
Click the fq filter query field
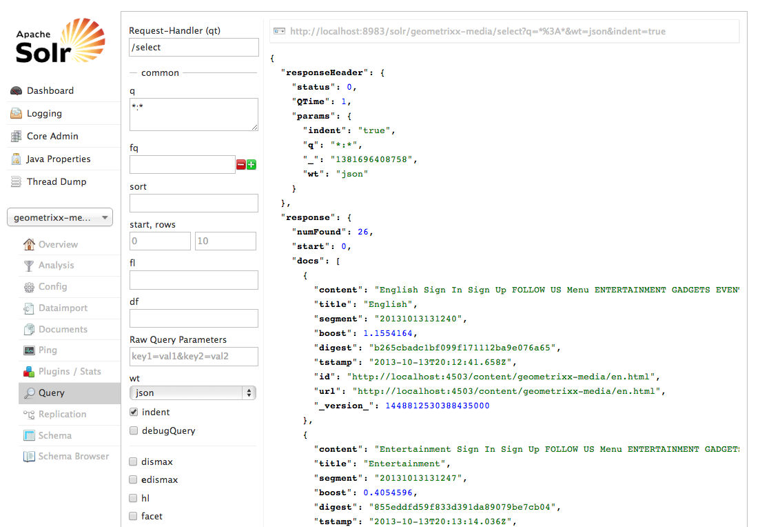[182, 164]
